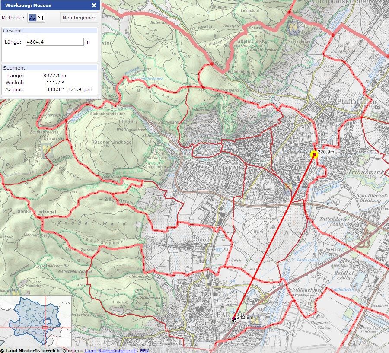The height and width of the screenshot is (353, 389).
Task: Click Neu beginnen to restart measurement
Action: click(x=79, y=18)
